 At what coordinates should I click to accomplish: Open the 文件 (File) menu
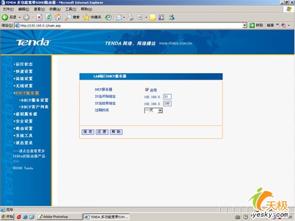tap(8, 9)
